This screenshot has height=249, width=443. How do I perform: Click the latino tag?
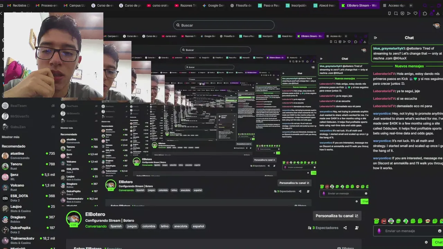(x=165, y=227)
